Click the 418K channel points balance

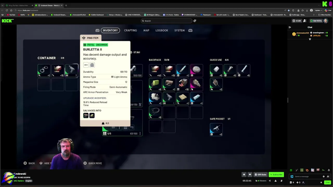[297, 21]
